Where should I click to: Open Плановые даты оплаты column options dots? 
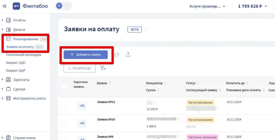pos(264,90)
